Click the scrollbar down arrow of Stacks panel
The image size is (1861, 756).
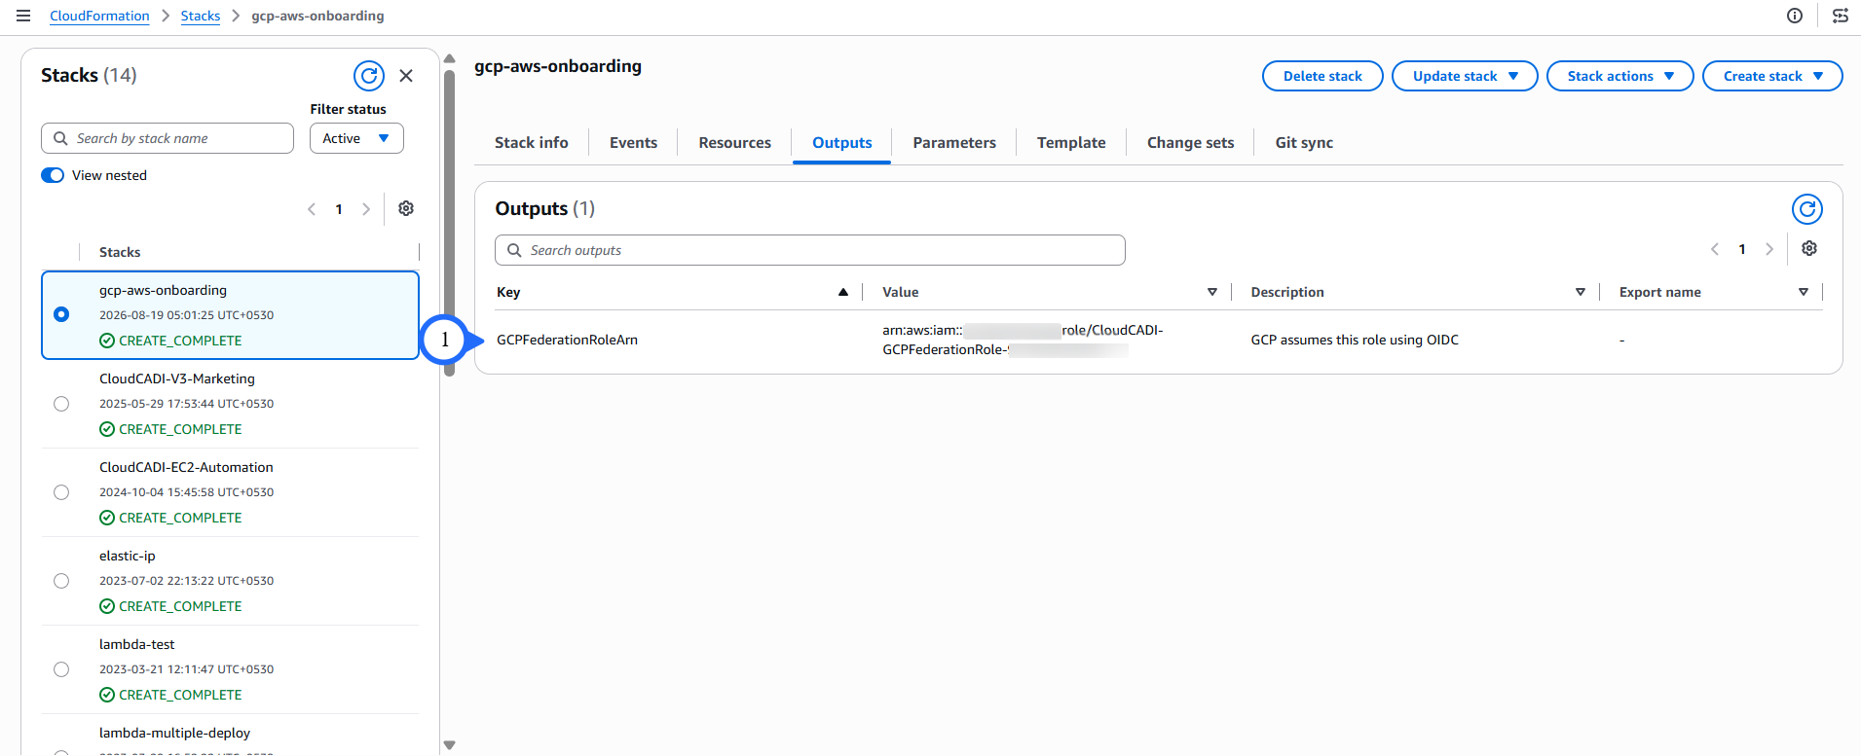pos(449,744)
